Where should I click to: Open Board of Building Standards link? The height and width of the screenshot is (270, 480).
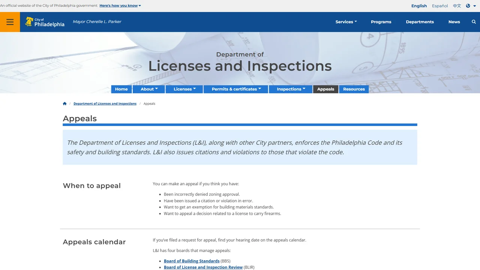[x=192, y=261]
